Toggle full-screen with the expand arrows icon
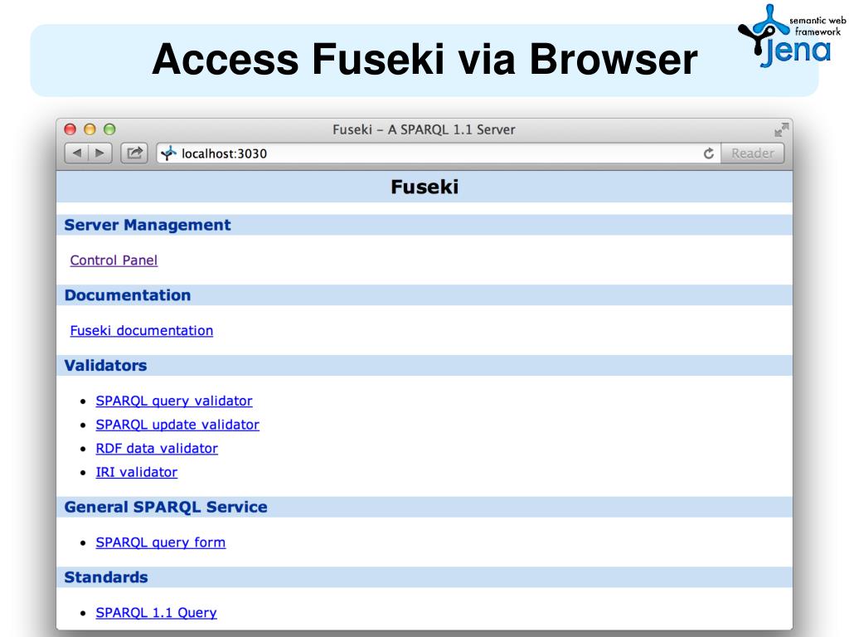The height and width of the screenshot is (637, 849). coord(781,129)
